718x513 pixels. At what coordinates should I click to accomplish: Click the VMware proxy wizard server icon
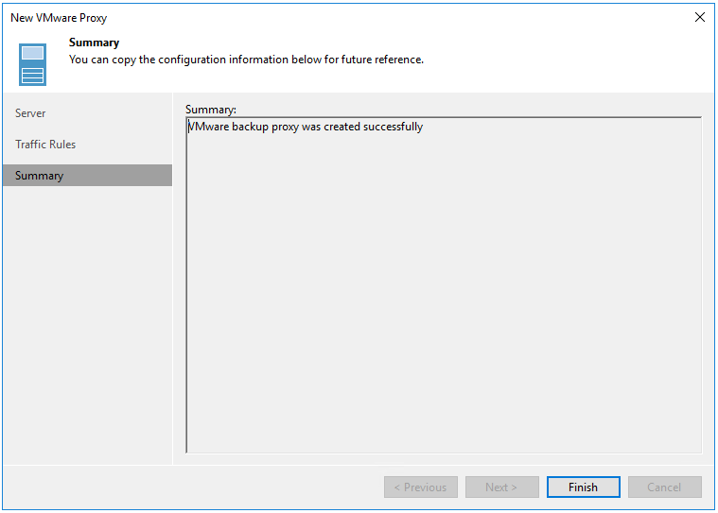(32, 63)
